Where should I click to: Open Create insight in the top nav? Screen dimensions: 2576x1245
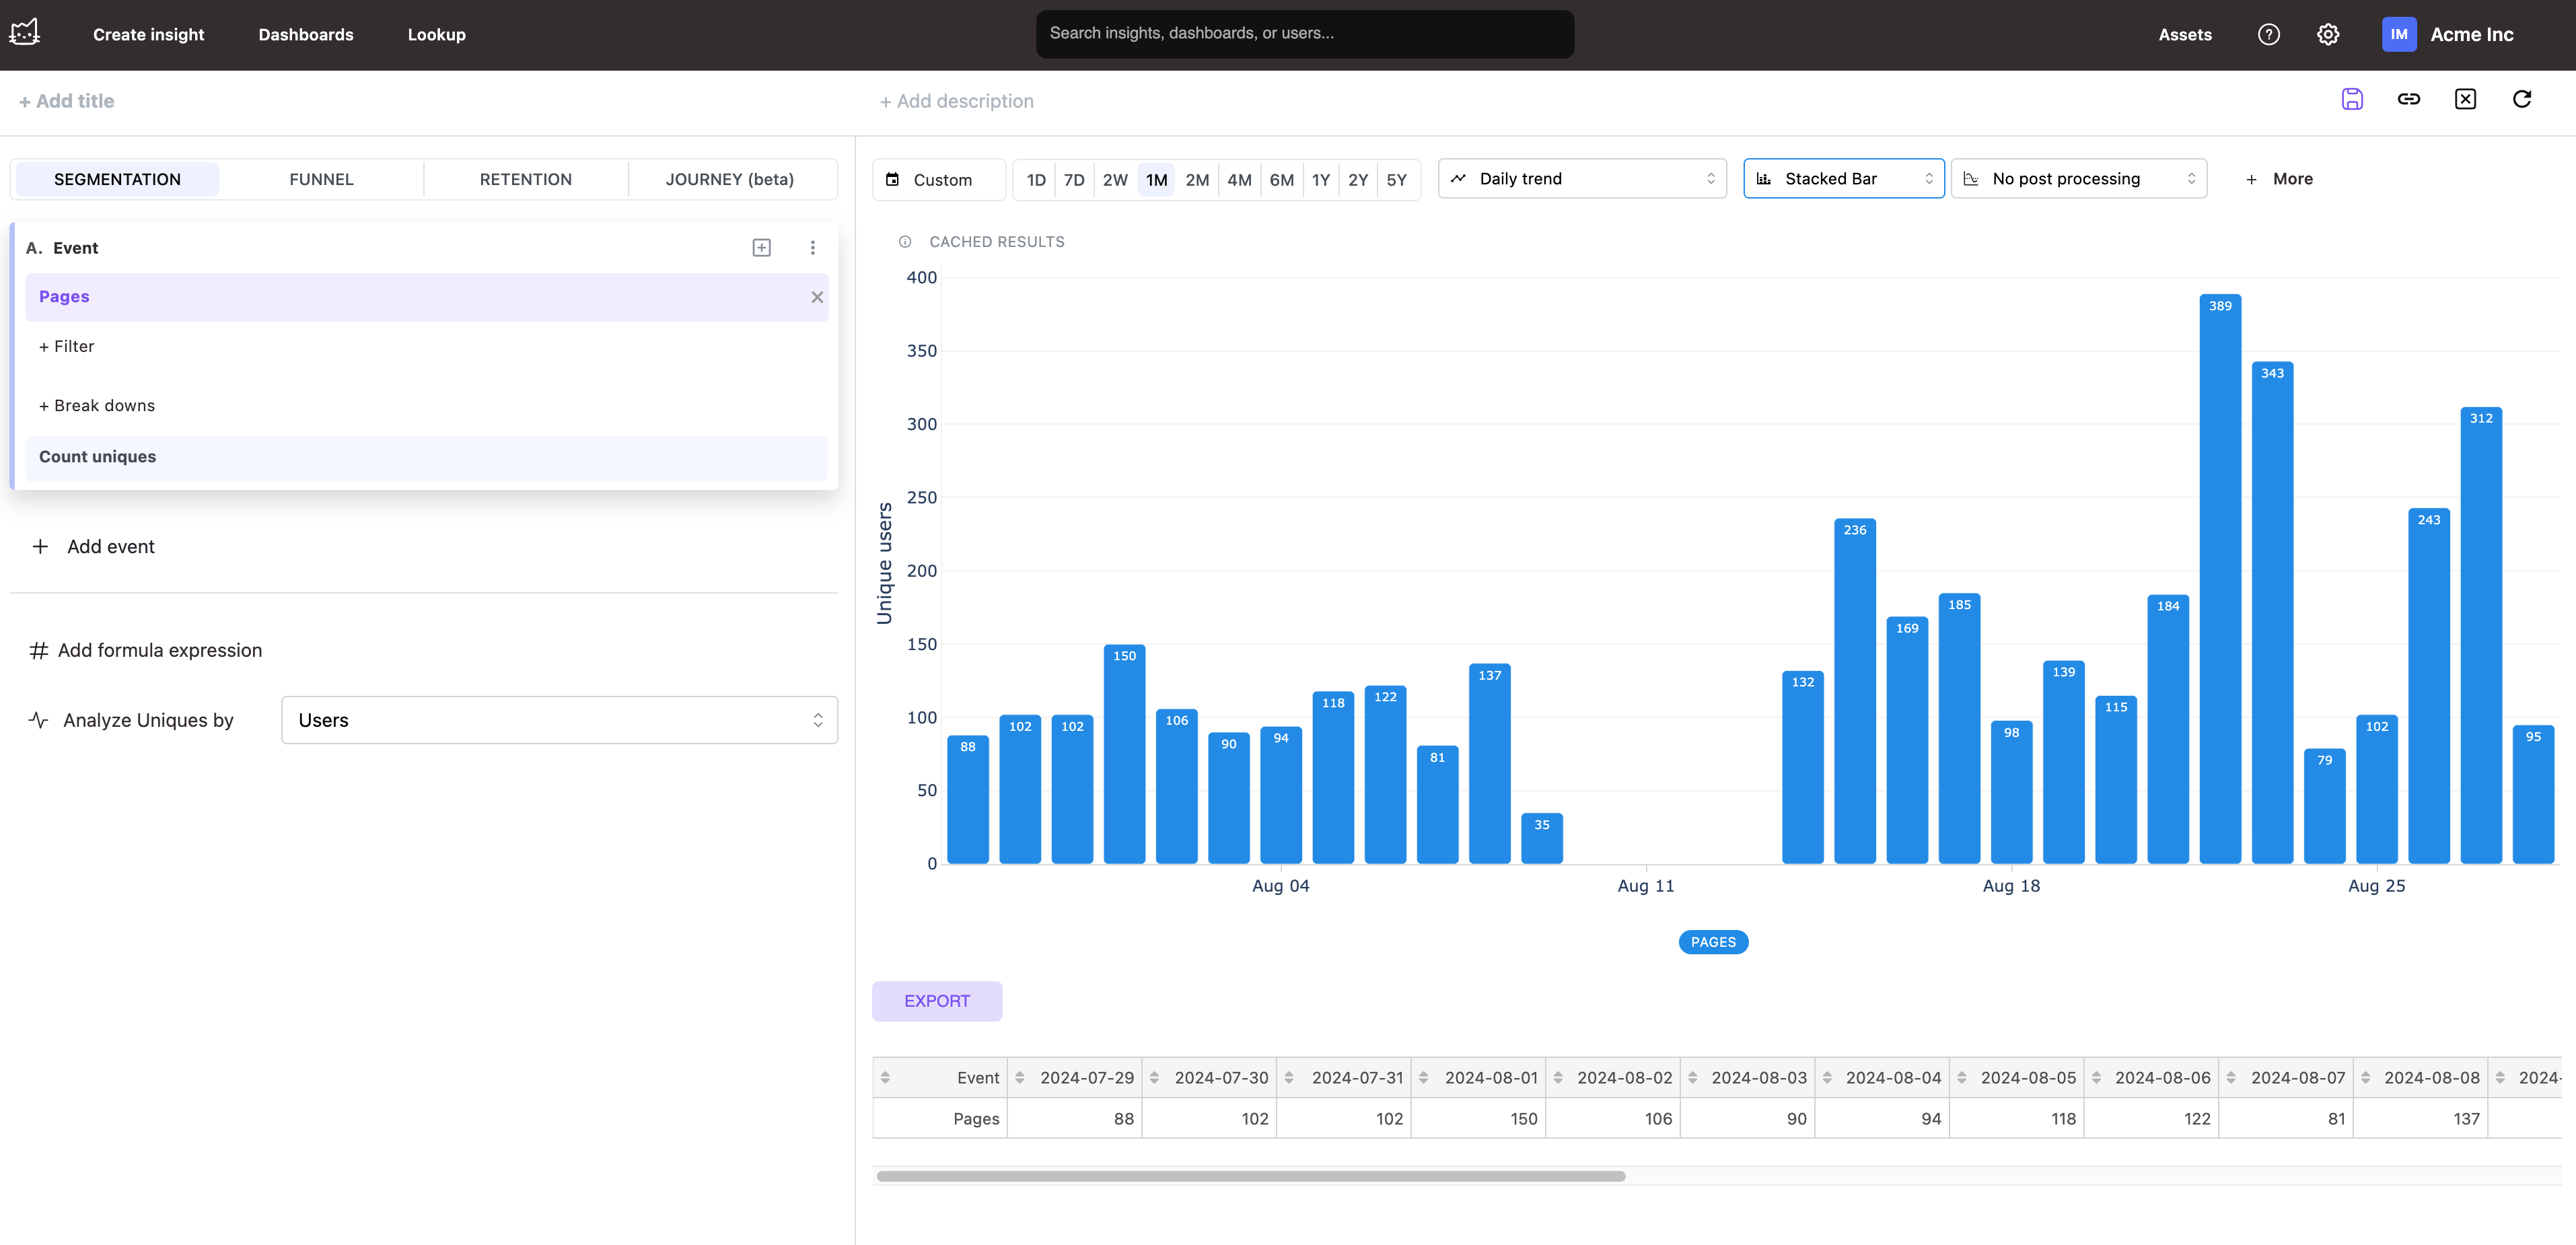click(148, 35)
